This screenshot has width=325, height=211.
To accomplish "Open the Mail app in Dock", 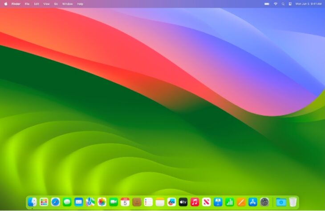I will (79, 202).
